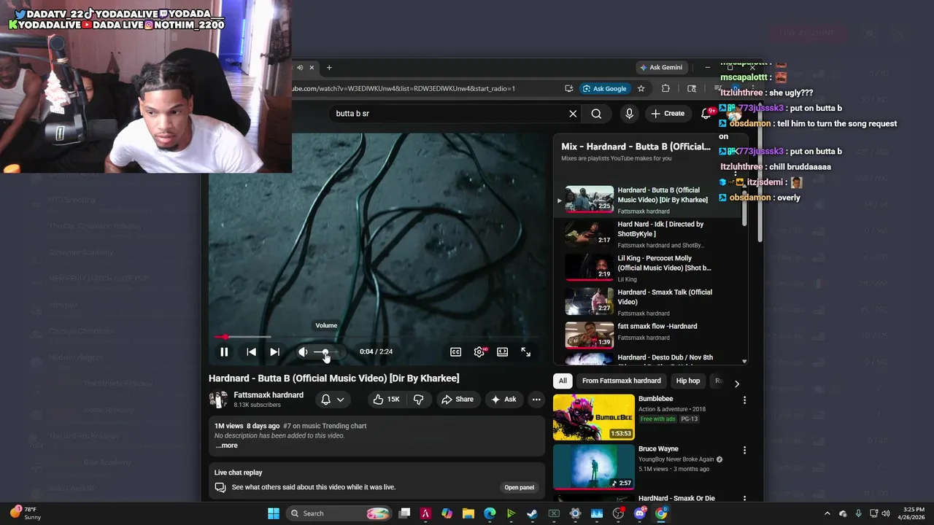Adjust the player volume slider
Screen dimensions: 934x525
pyautogui.click(x=326, y=352)
